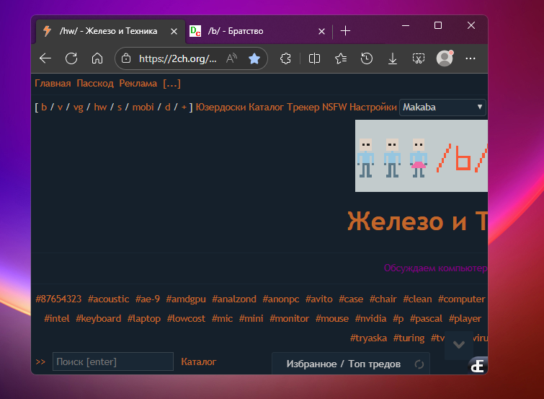544x399 pixels.
Task: Open Split screen view
Action: pyautogui.click(x=314, y=58)
